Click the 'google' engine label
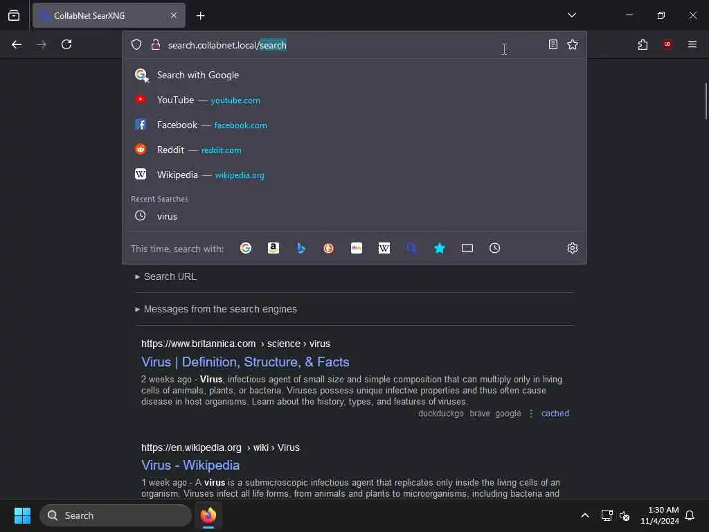Screen dimensions: 709x532 point(508,414)
